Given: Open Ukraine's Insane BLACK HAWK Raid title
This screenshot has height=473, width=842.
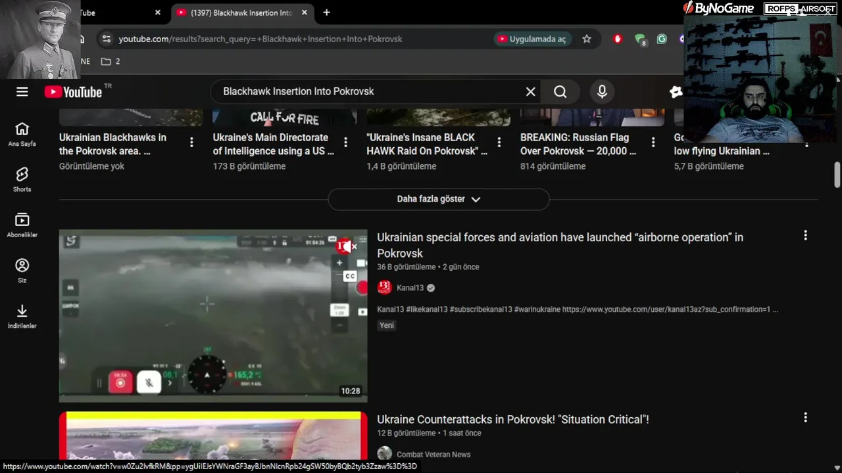Looking at the screenshot, I should [x=427, y=144].
